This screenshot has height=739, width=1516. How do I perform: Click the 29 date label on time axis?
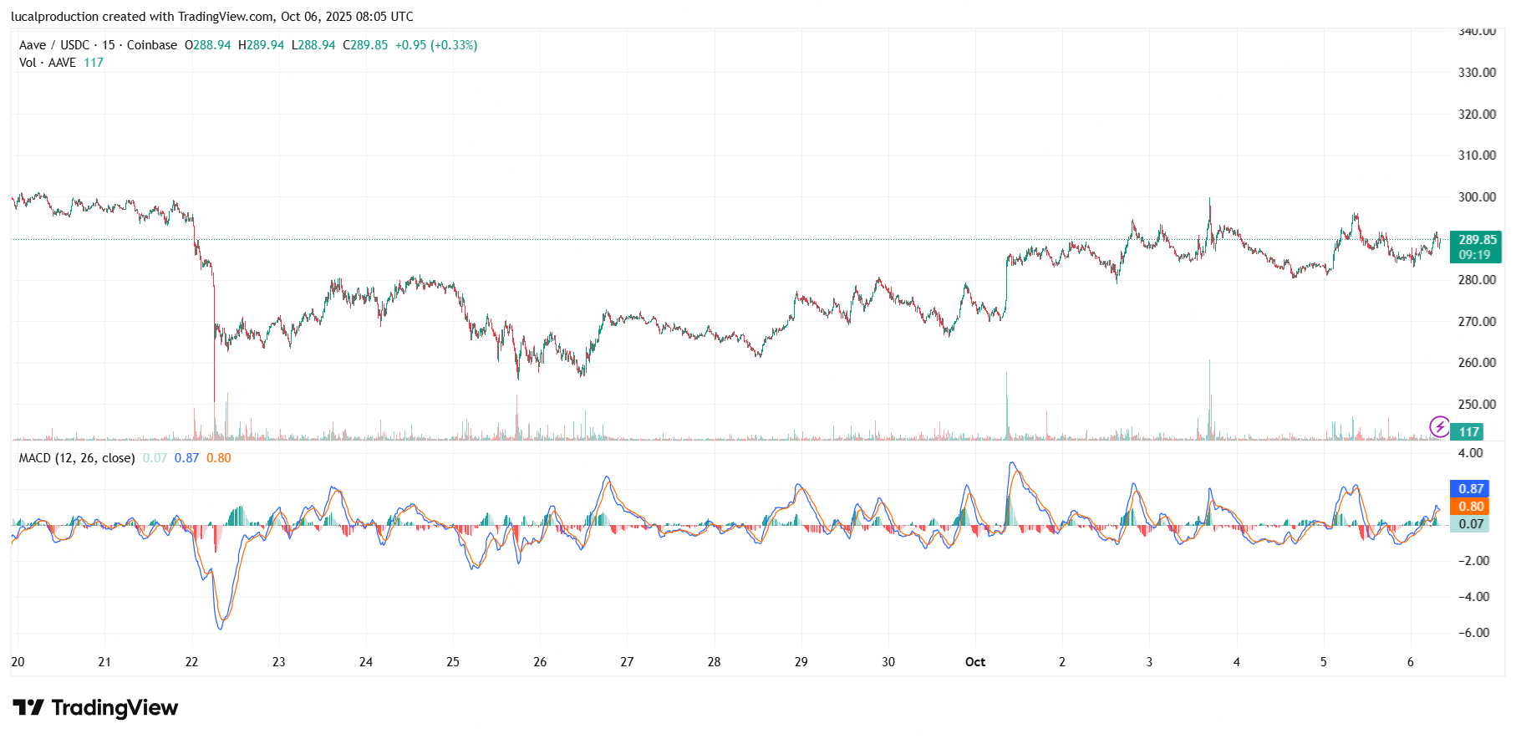pos(801,662)
